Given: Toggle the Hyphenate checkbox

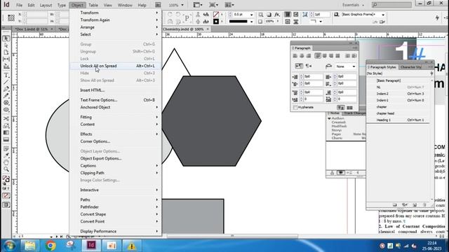Looking at the screenshot, I should (295, 107).
